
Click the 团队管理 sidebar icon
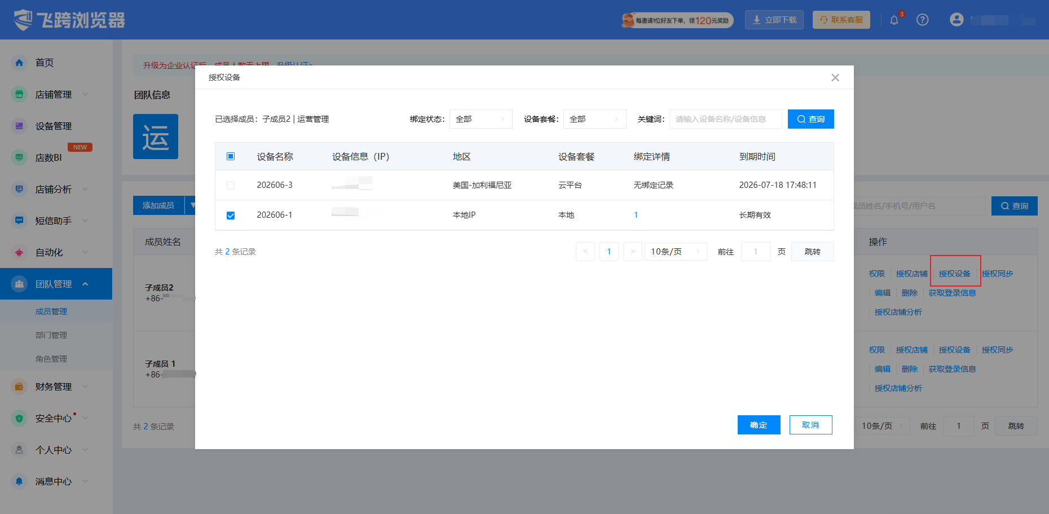click(x=19, y=284)
